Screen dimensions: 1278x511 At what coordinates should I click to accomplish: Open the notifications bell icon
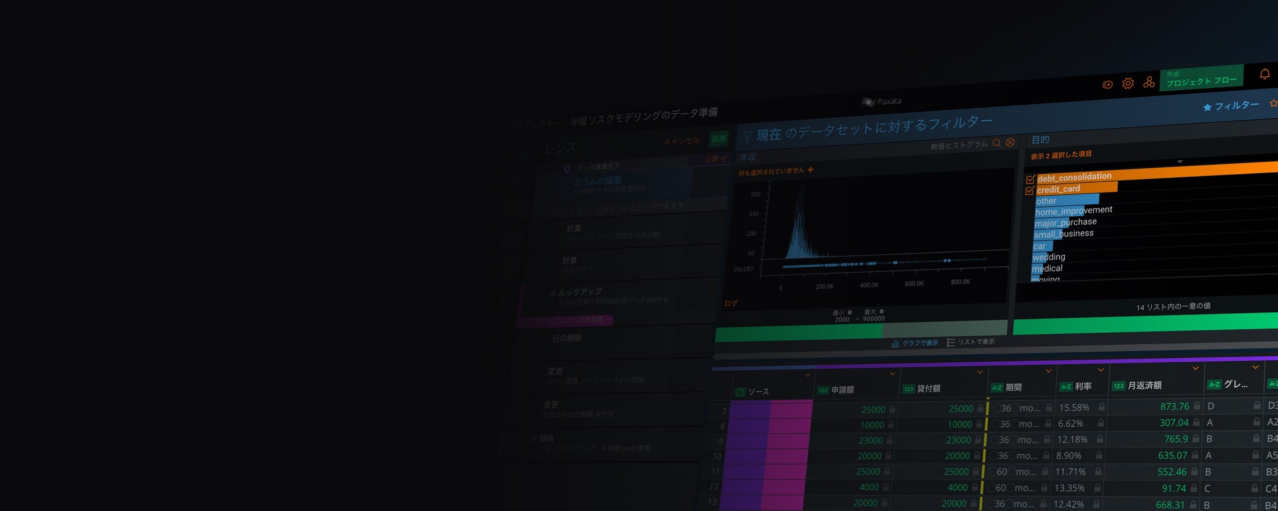1265,74
